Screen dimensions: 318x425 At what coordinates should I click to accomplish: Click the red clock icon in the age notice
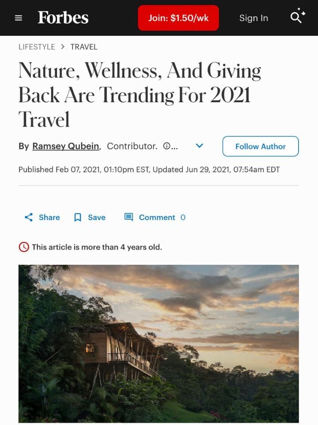23,247
